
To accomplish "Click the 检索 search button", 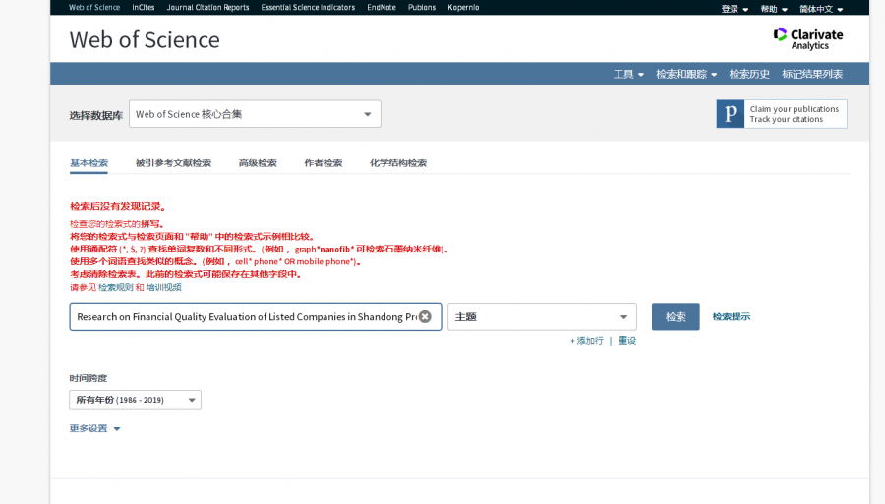I will [676, 317].
